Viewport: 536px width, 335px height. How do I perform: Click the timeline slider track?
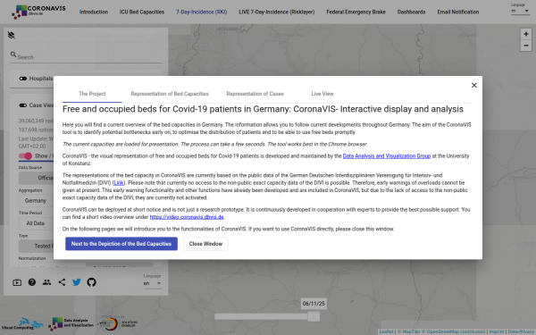[x=266, y=317]
